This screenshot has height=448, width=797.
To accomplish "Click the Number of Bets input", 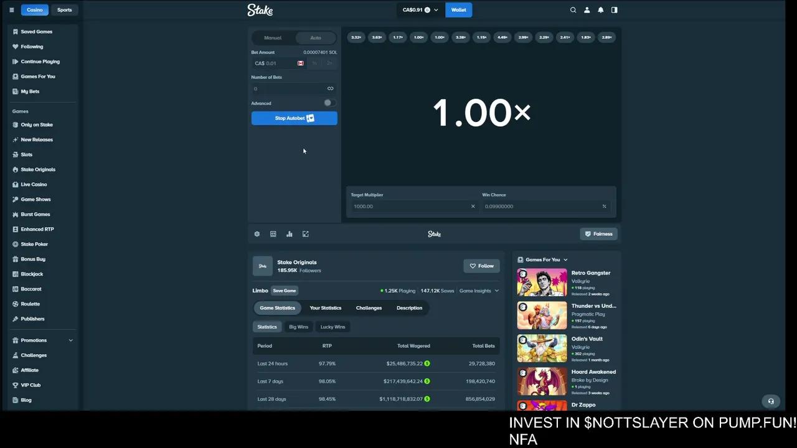I will pos(295,89).
